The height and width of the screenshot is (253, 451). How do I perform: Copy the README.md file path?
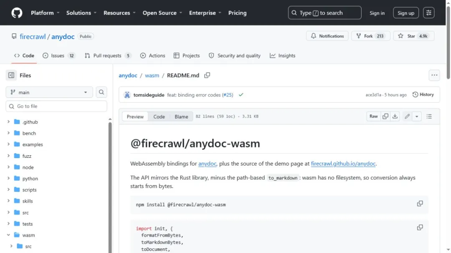[x=207, y=75]
